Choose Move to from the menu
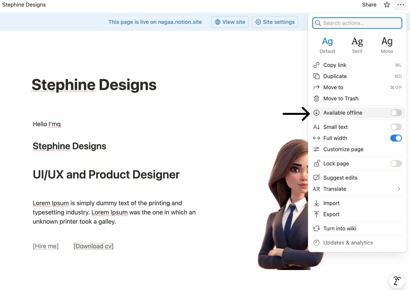 coord(357,87)
